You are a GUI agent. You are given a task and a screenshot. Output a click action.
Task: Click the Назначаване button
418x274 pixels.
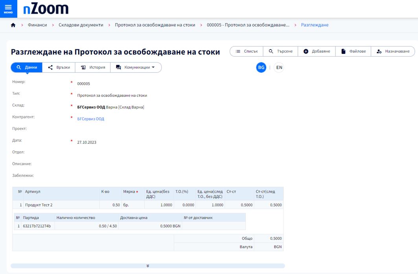click(x=393, y=51)
